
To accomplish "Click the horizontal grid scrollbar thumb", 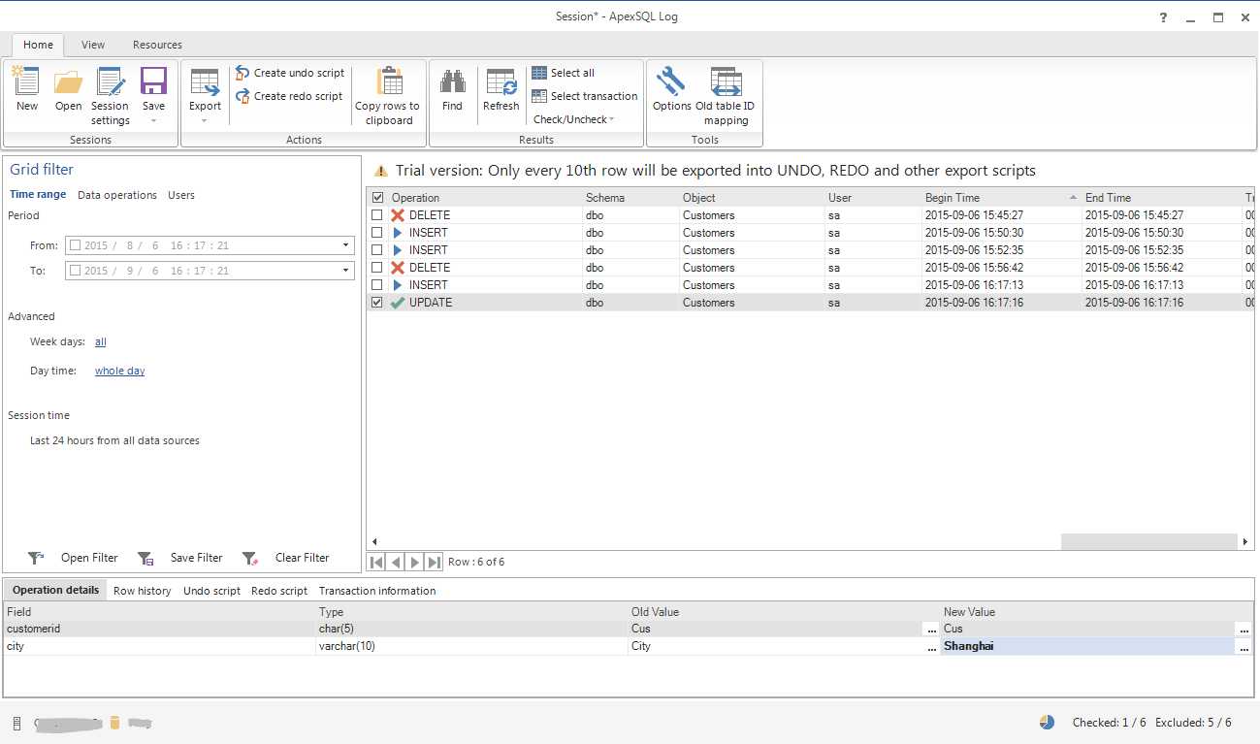I will pyautogui.click(x=1149, y=542).
